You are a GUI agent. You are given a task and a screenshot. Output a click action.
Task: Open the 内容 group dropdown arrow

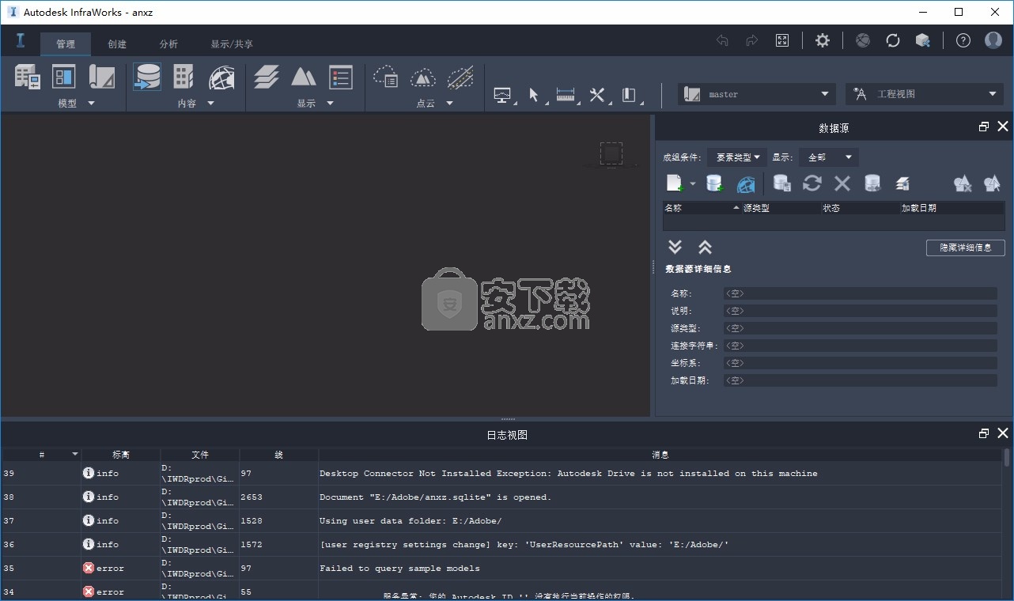click(210, 104)
